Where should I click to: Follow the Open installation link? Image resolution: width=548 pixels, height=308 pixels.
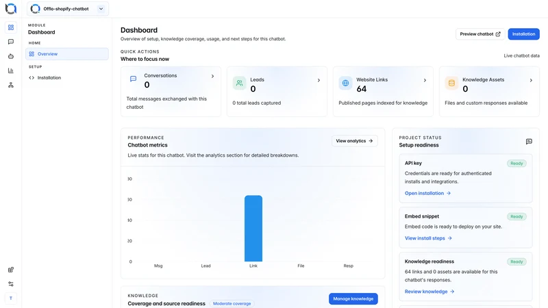tap(427, 193)
